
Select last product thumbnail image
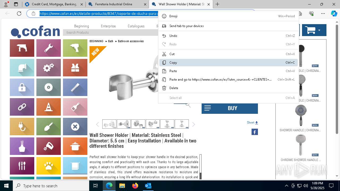point(182,124)
